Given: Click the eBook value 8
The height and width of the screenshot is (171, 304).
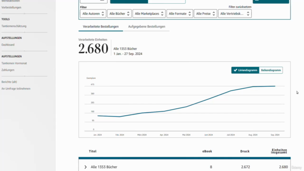Looking at the screenshot, I should tap(211, 167).
